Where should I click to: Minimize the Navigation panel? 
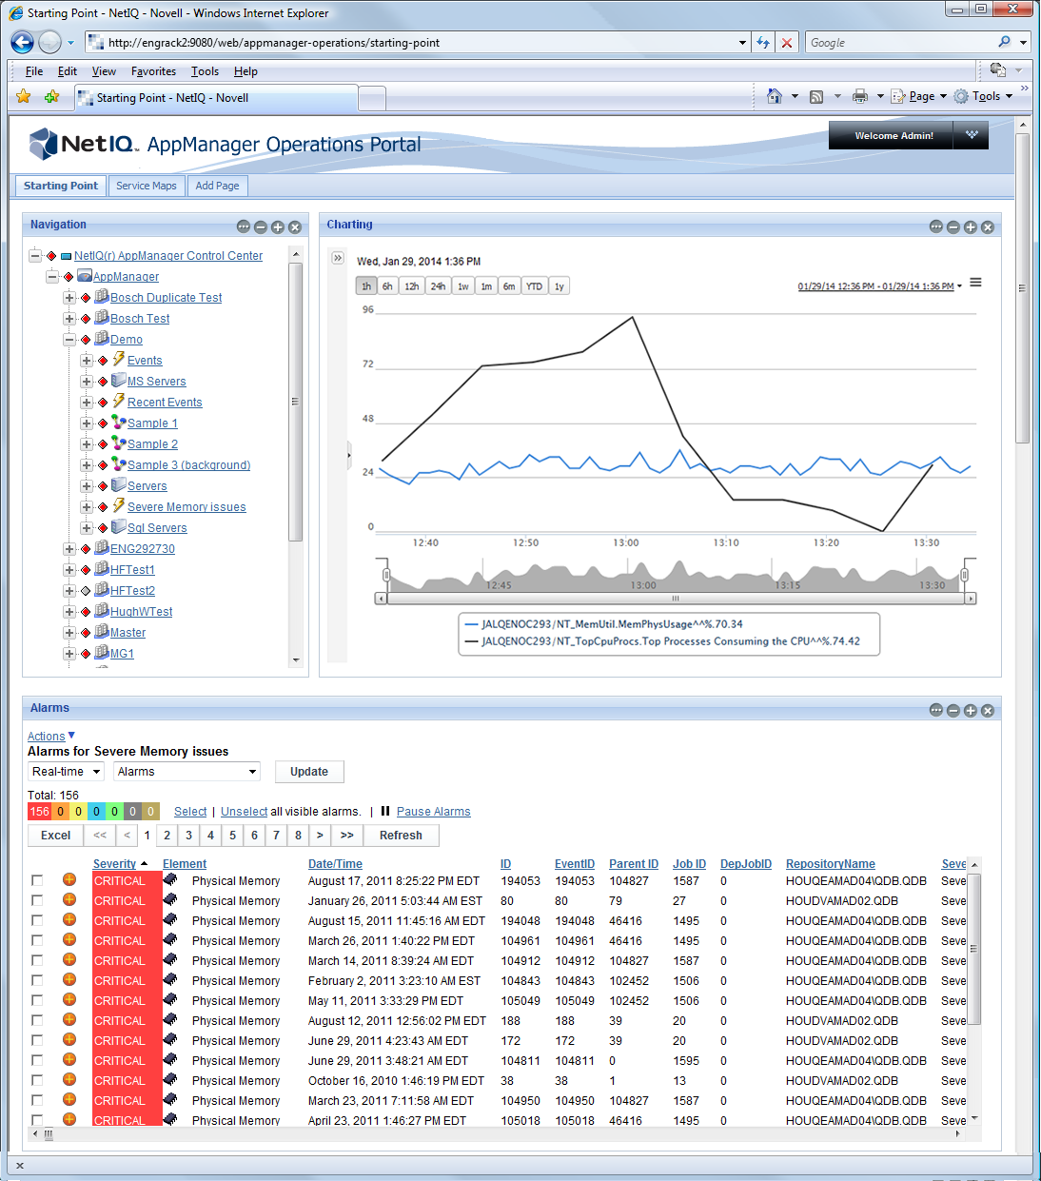click(261, 226)
